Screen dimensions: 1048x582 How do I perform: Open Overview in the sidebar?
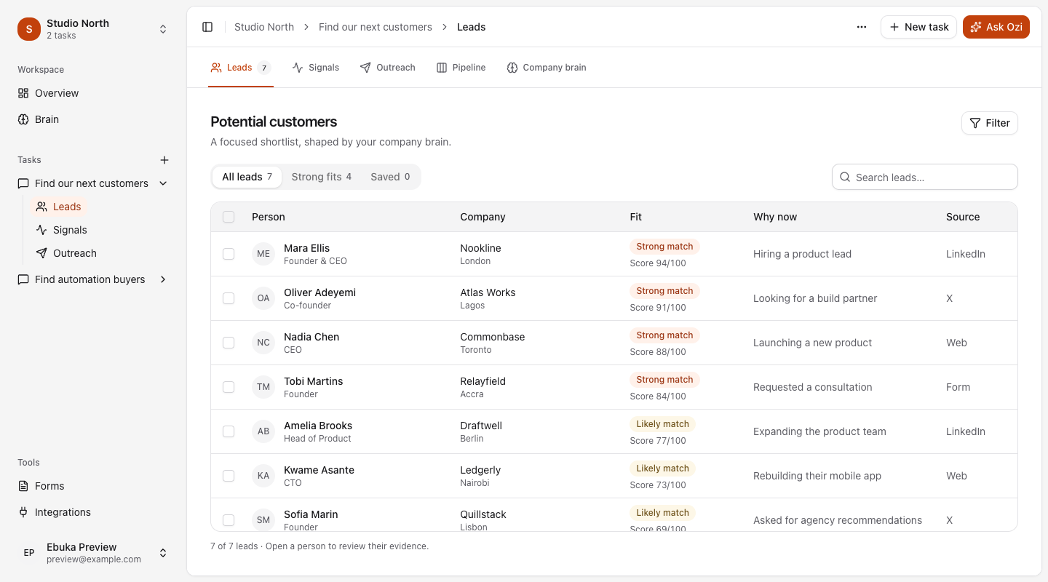[93, 93]
